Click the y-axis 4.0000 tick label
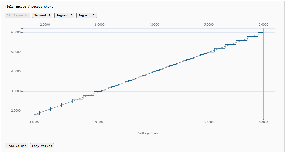Viewport: 285px width, 153px height. (x=16, y=72)
